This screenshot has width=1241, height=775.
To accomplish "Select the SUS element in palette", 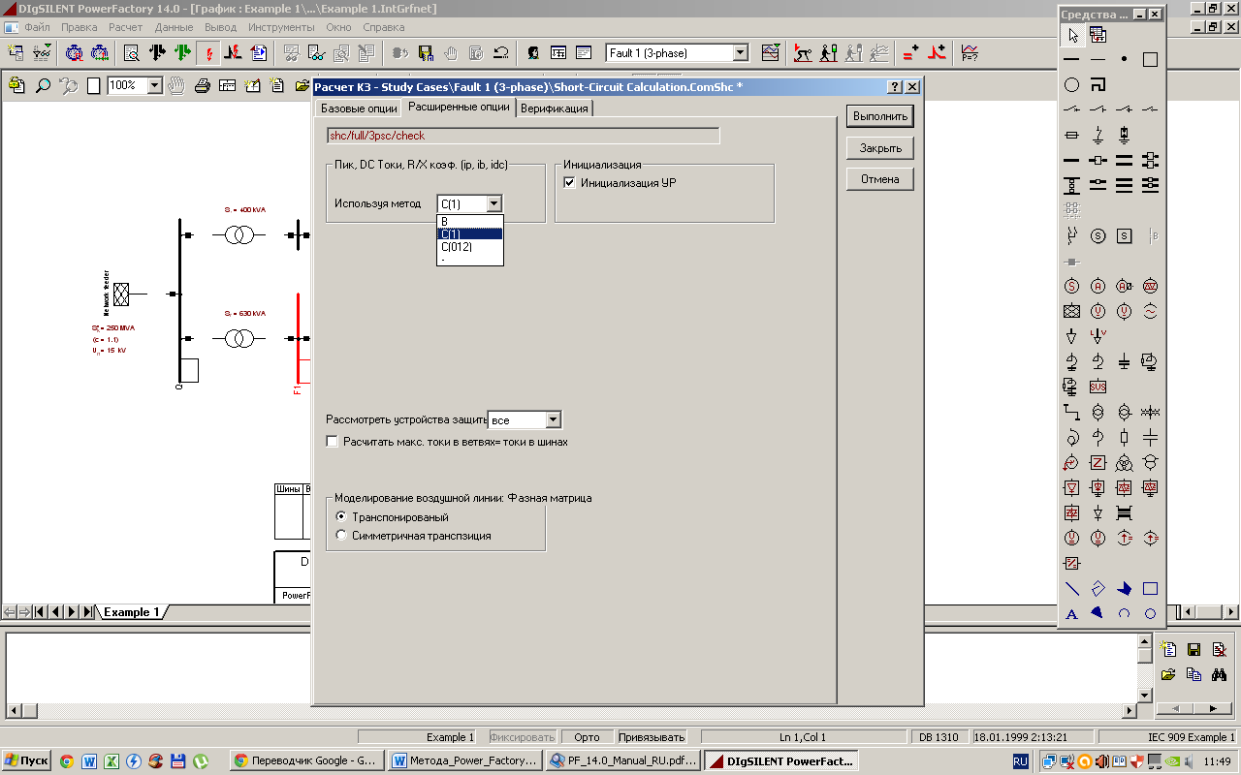I will [x=1098, y=387].
